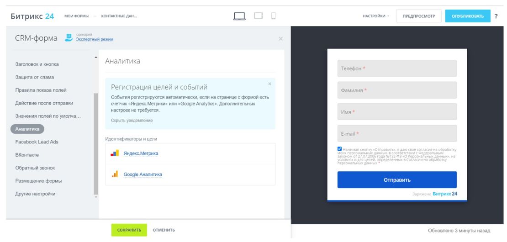507x242 pixels.
Task: Switch to desktop preview device icon
Action: point(239,16)
